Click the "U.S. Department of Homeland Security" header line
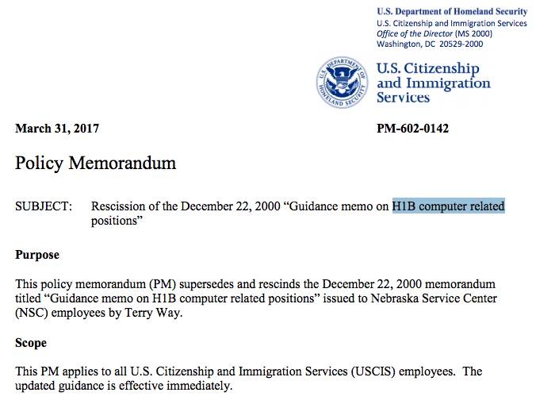 [x=450, y=10]
